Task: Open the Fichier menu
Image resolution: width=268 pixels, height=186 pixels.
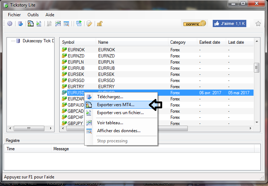Action: click(x=14, y=15)
